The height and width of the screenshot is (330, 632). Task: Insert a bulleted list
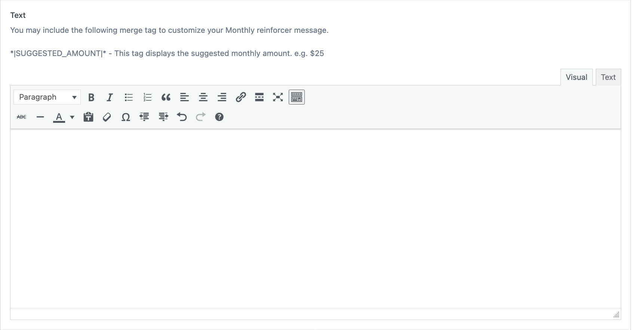[129, 97]
